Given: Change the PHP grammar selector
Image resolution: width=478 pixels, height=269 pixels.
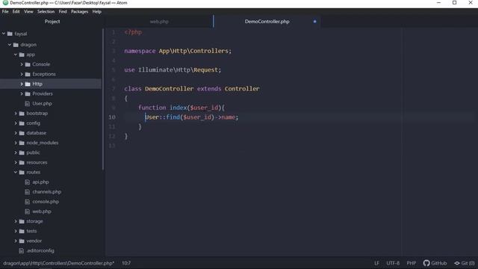Looking at the screenshot, I should (x=412, y=263).
